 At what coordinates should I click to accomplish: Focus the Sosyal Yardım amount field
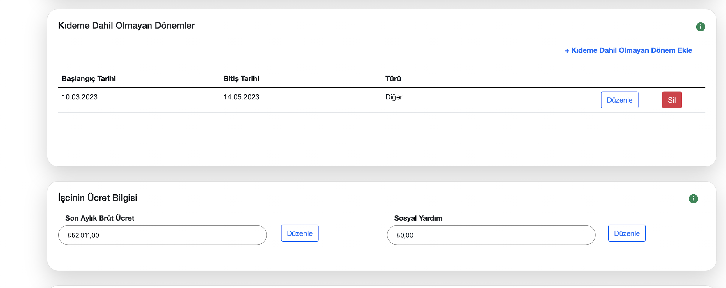(x=491, y=235)
